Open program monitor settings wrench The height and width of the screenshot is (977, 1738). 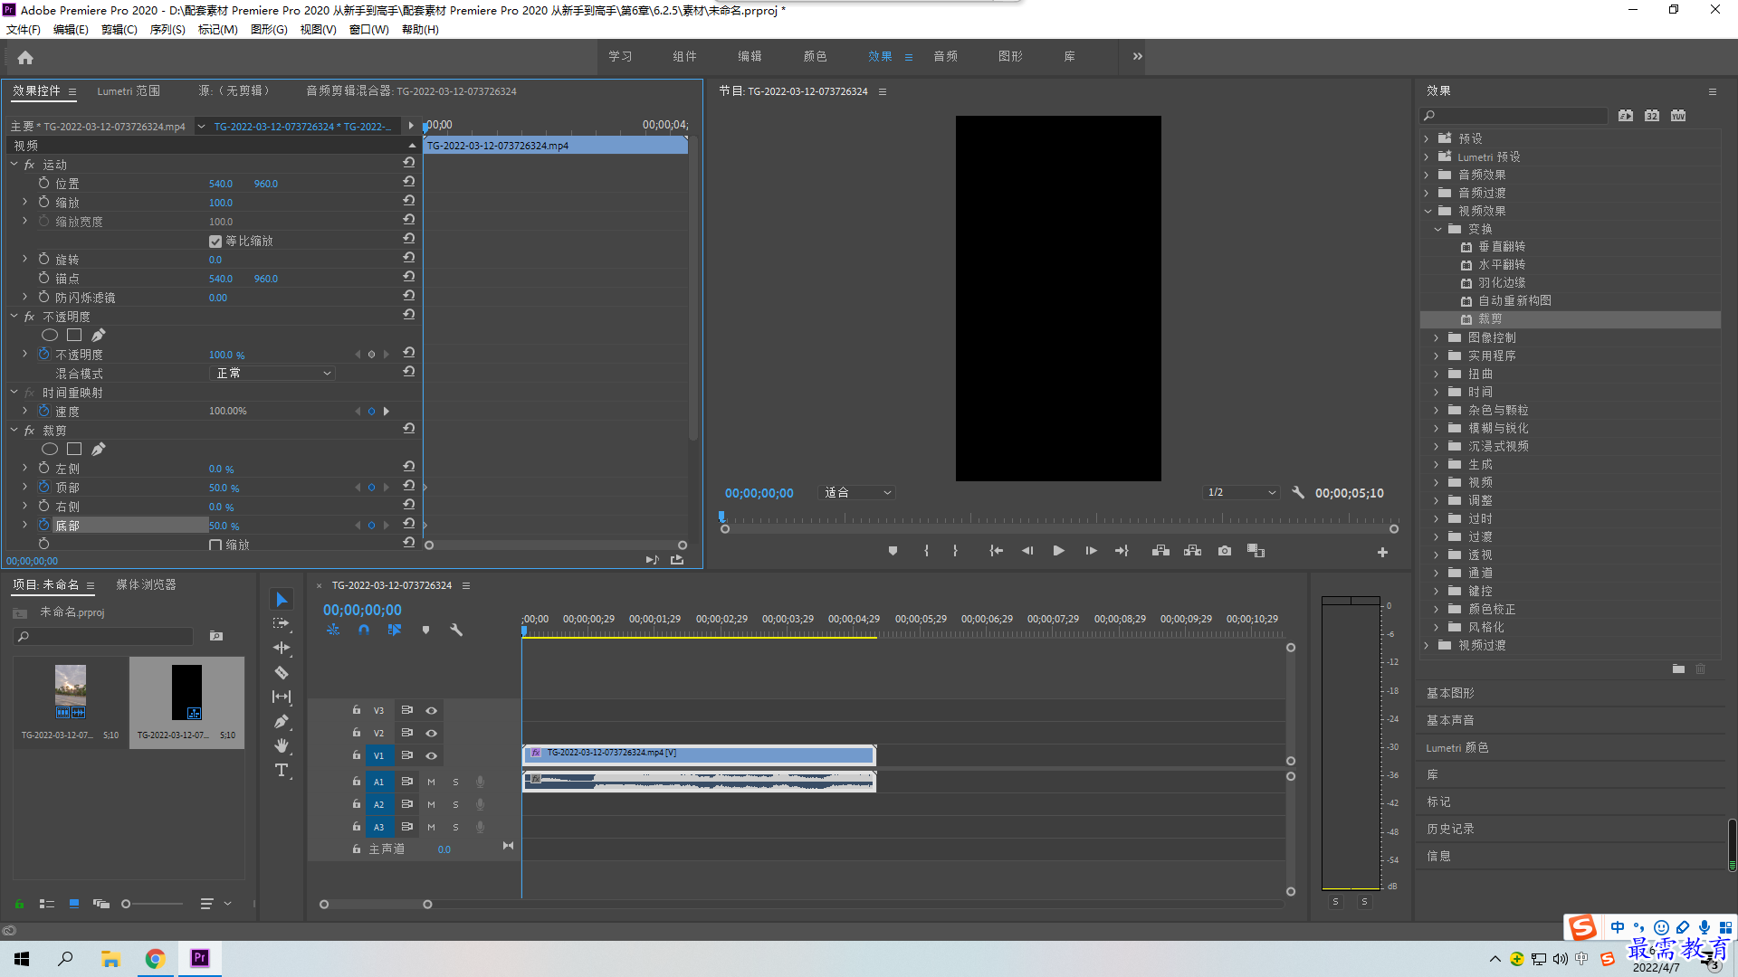pyautogui.click(x=1298, y=493)
